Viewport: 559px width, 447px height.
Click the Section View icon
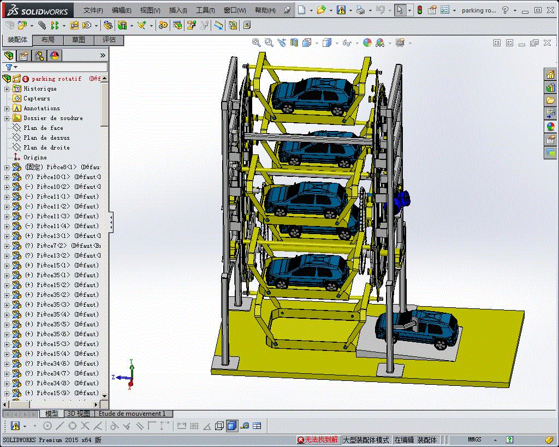pyautogui.click(x=294, y=43)
